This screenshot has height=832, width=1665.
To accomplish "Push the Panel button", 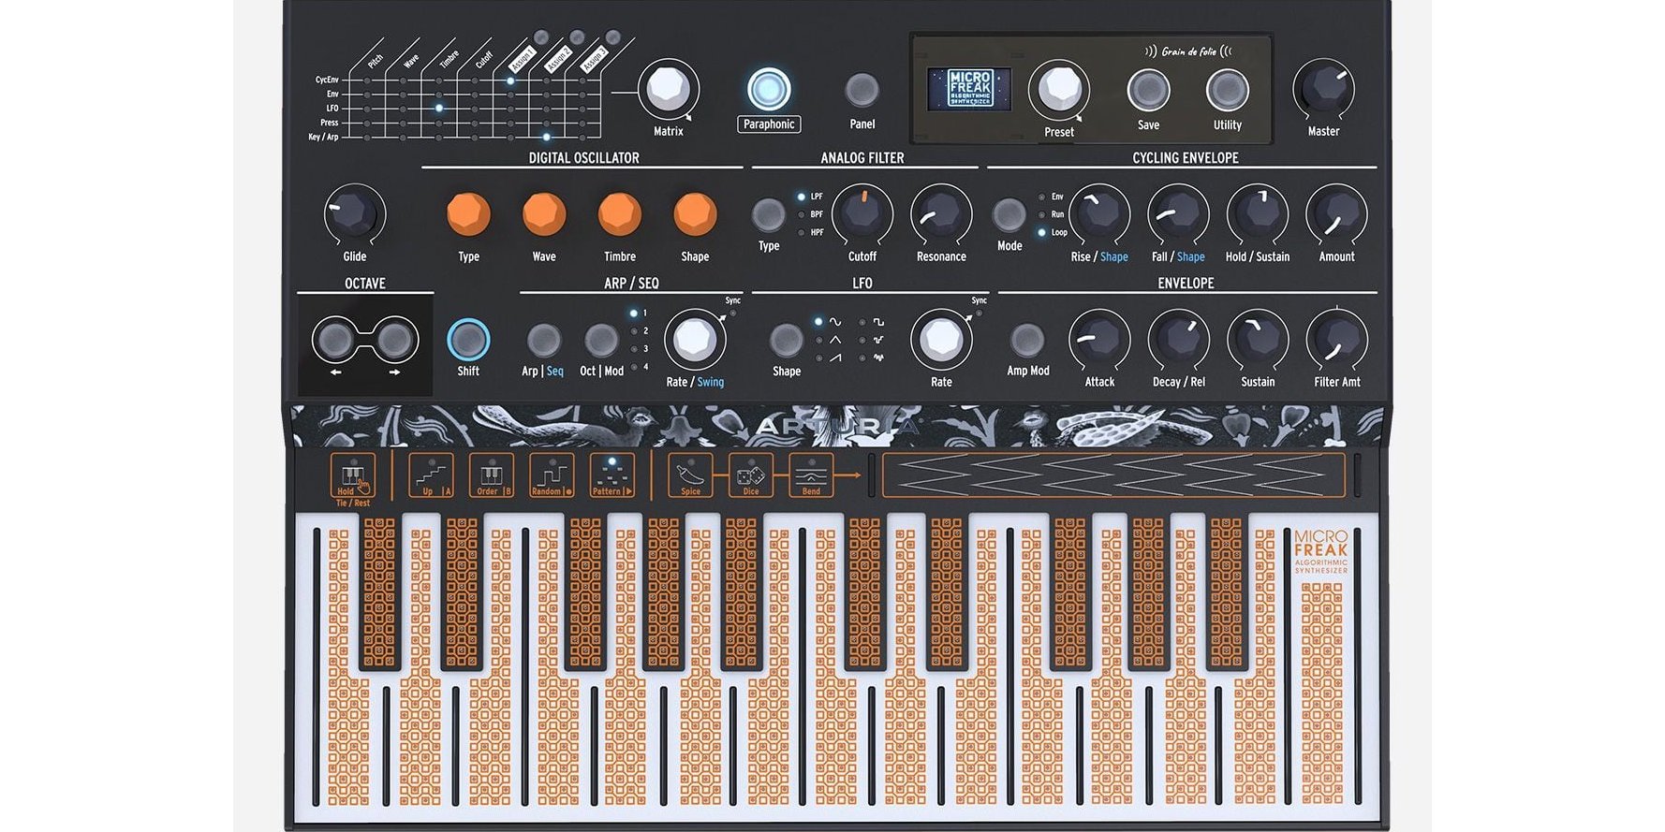I will click(862, 90).
